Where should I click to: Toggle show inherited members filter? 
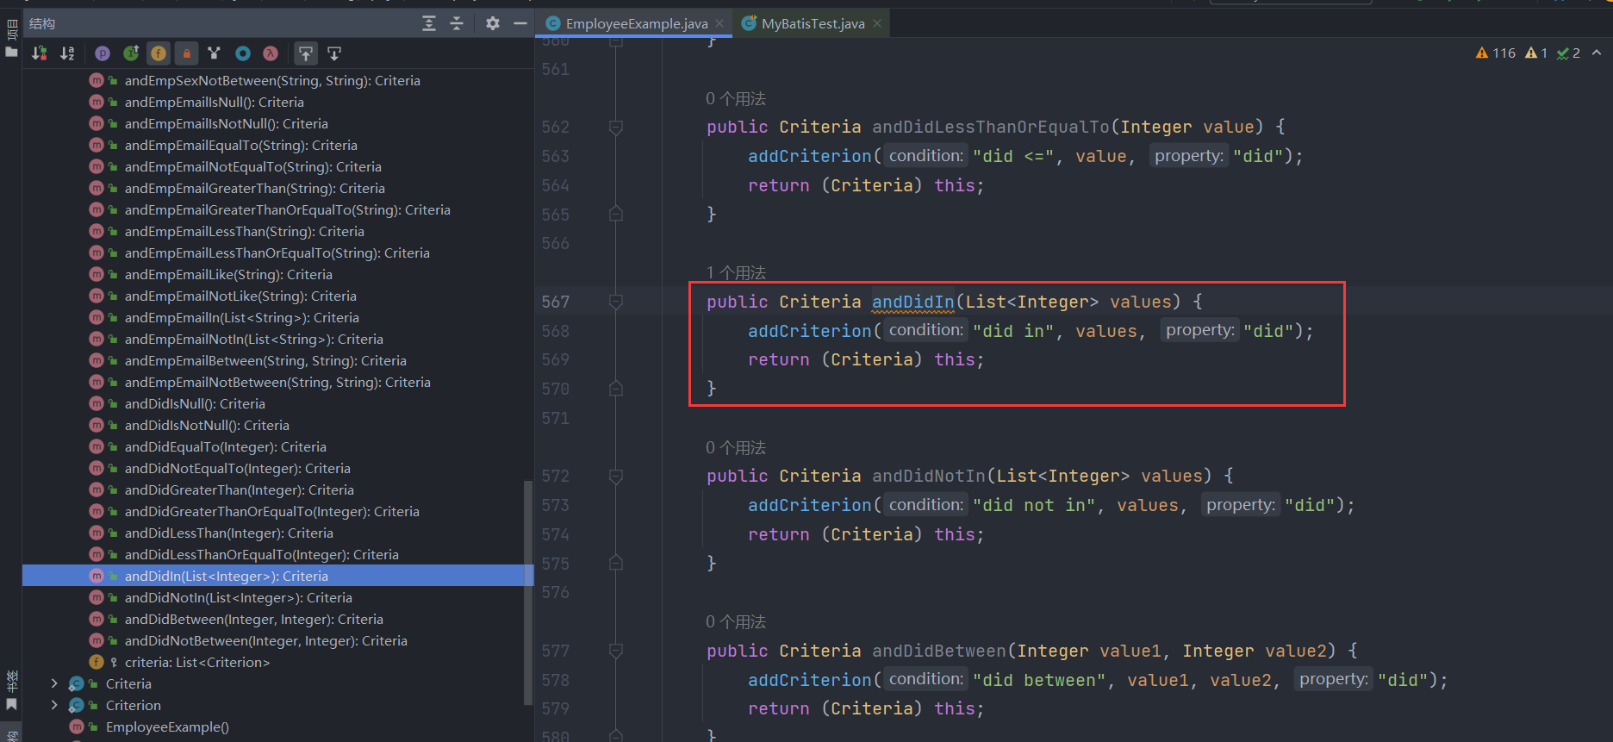click(x=131, y=53)
